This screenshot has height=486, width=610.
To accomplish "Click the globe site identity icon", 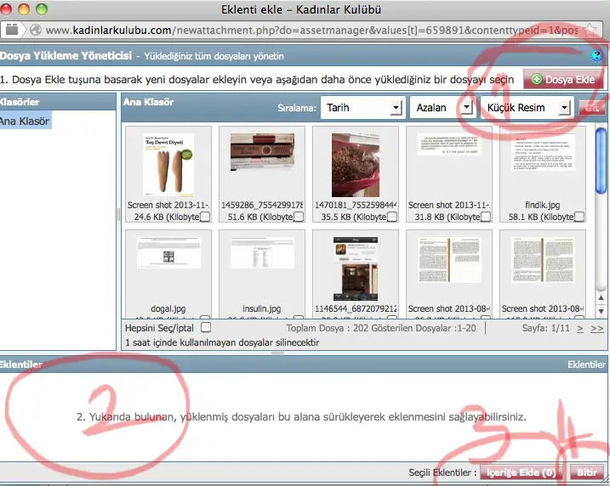I will tap(37, 30).
